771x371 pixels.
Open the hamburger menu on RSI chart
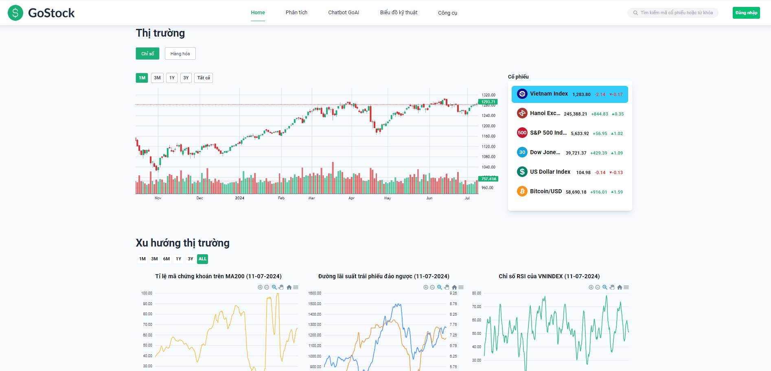coord(626,287)
